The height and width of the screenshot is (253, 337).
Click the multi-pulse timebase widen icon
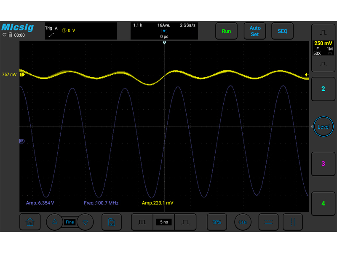[142, 222]
